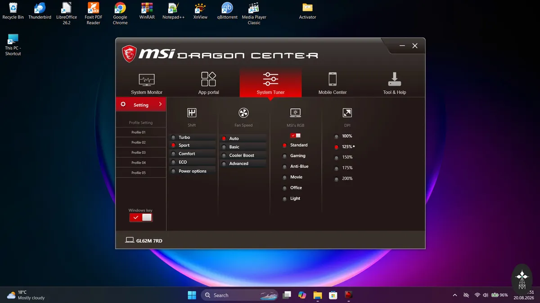The height and width of the screenshot is (303, 540).
Task: Click the DPI scaling icon
Action: pyautogui.click(x=347, y=113)
